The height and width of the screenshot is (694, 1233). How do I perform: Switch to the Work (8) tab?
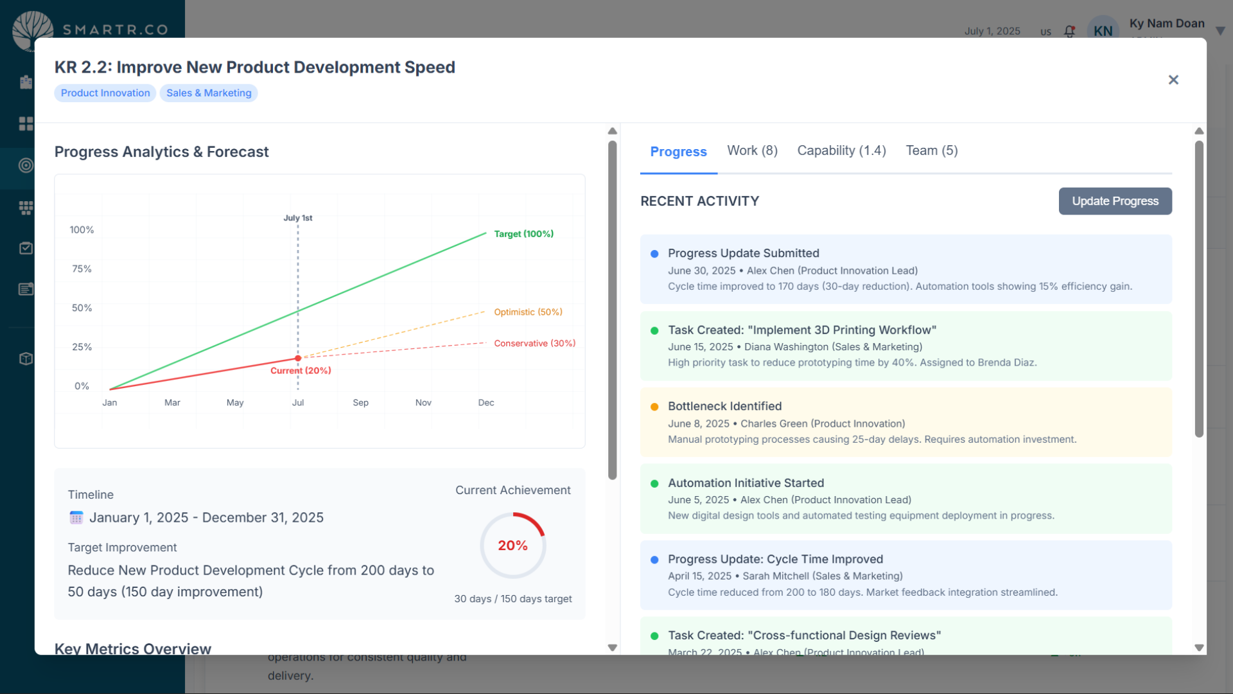tap(752, 150)
